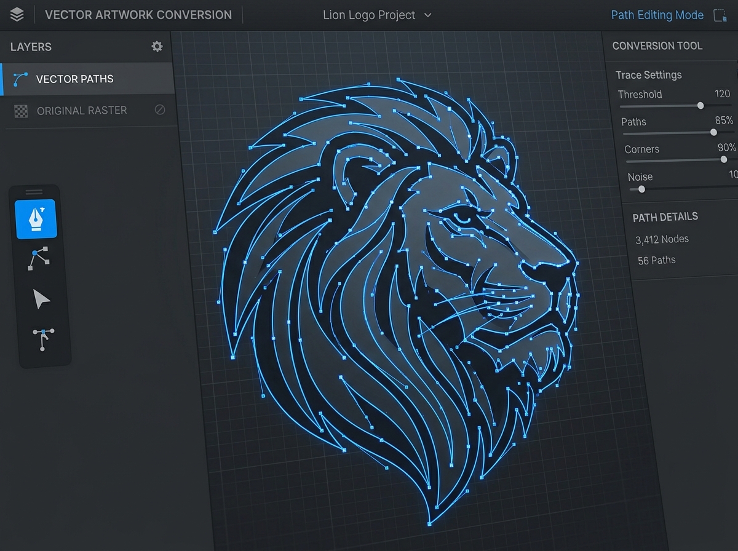Click the toolbar drag handle above the Pen tool
This screenshot has height=551, width=738.
tap(34, 192)
